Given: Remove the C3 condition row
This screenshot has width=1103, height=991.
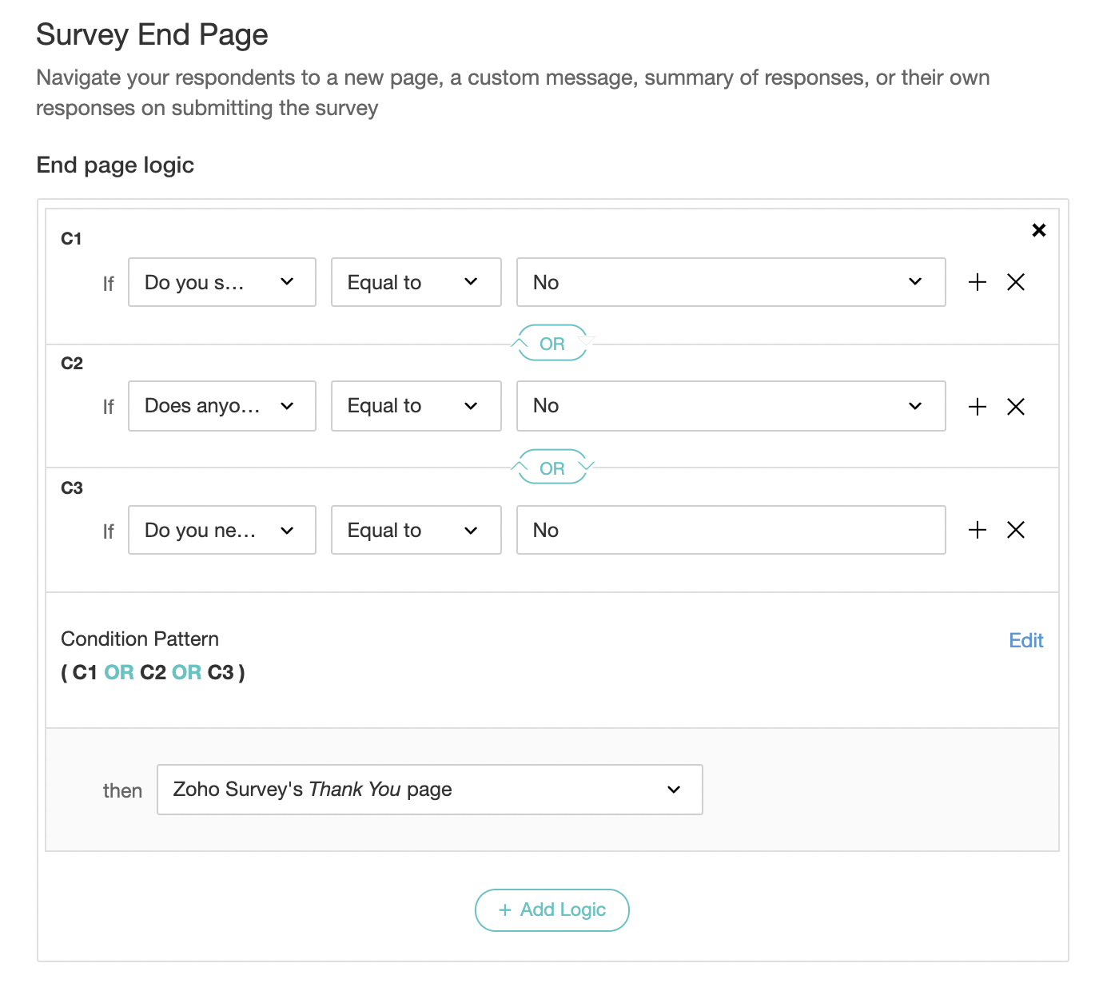Looking at the screenshot, I should (1015, 530).
